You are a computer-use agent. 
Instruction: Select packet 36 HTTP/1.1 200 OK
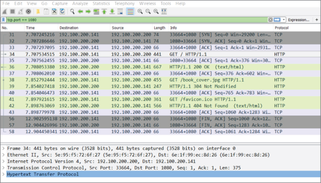click(161, 67)
